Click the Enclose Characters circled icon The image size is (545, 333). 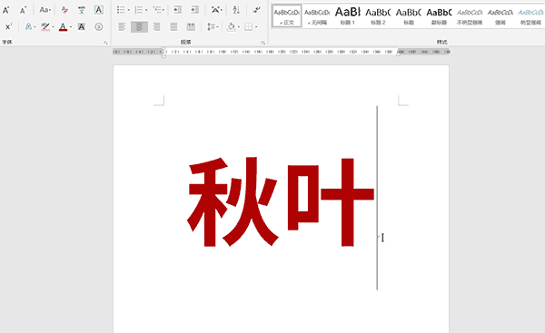coord(99,26)
